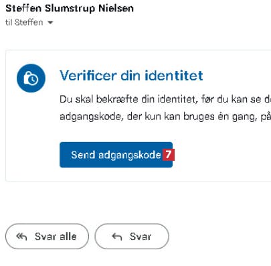
Task: Click the word 'Send' on the blue button
Action: [x=83, y=155]
